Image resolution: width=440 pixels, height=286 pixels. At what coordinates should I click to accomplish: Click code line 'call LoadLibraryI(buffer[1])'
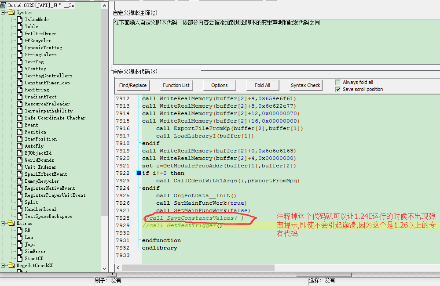coord(205,136)
